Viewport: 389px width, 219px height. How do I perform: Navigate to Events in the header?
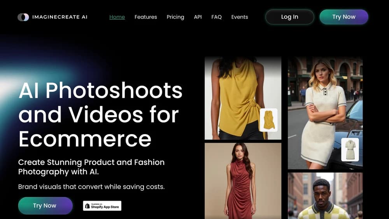tap(240, 17)
